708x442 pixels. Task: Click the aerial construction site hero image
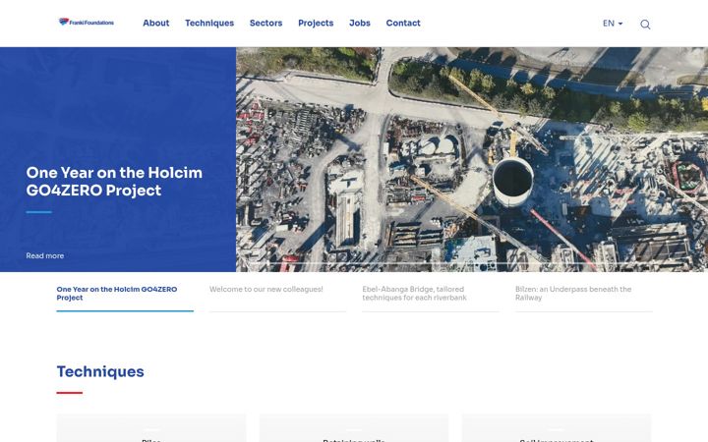(x=472, y=159)
